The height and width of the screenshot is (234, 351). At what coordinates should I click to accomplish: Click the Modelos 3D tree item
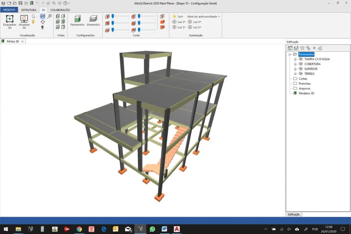[306, 93]
